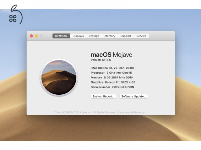Minimize window with the yellow button
This screenshot has width=201, height=150.
(36, 36)
